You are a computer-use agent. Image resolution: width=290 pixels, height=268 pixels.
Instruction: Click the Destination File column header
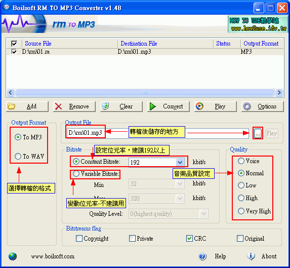pyautogui.click(x=139, y=44)
